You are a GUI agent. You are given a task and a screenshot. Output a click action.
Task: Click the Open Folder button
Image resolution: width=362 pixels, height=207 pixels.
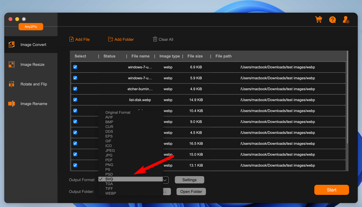[x=191, y=192]
